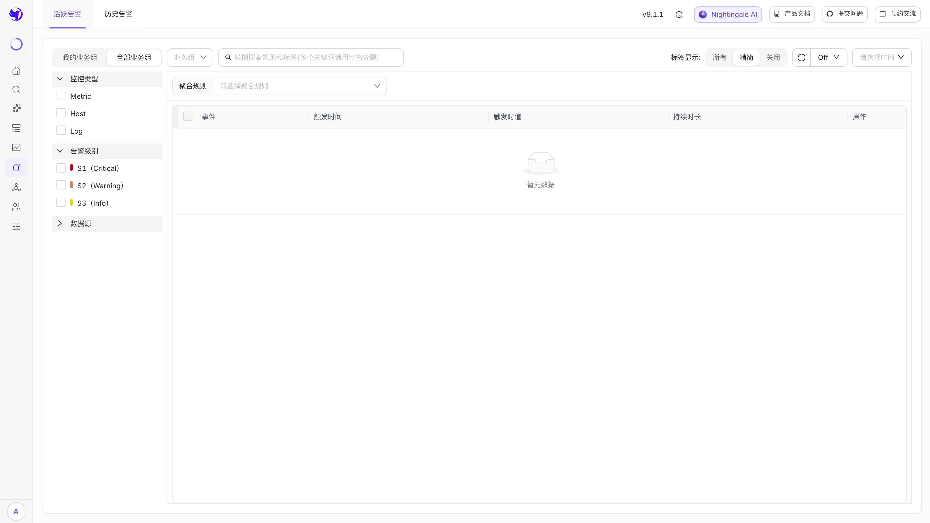Open the alert bell sidebar icon

pyautogui.click(x=16, y=167)
